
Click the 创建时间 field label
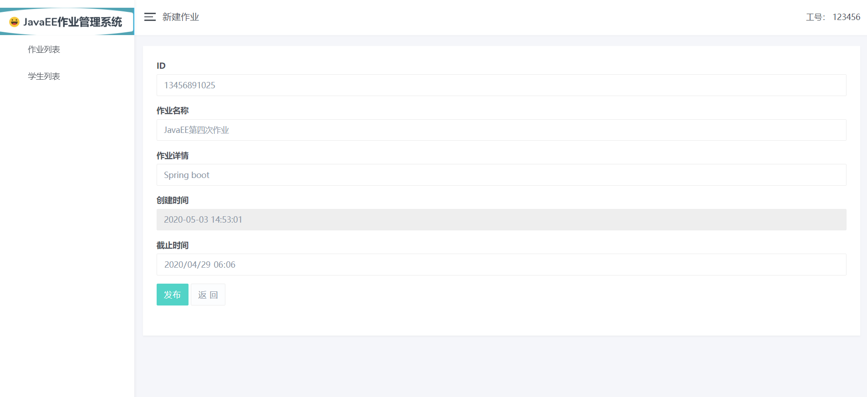pyautogui.click(x=173, y=200)
